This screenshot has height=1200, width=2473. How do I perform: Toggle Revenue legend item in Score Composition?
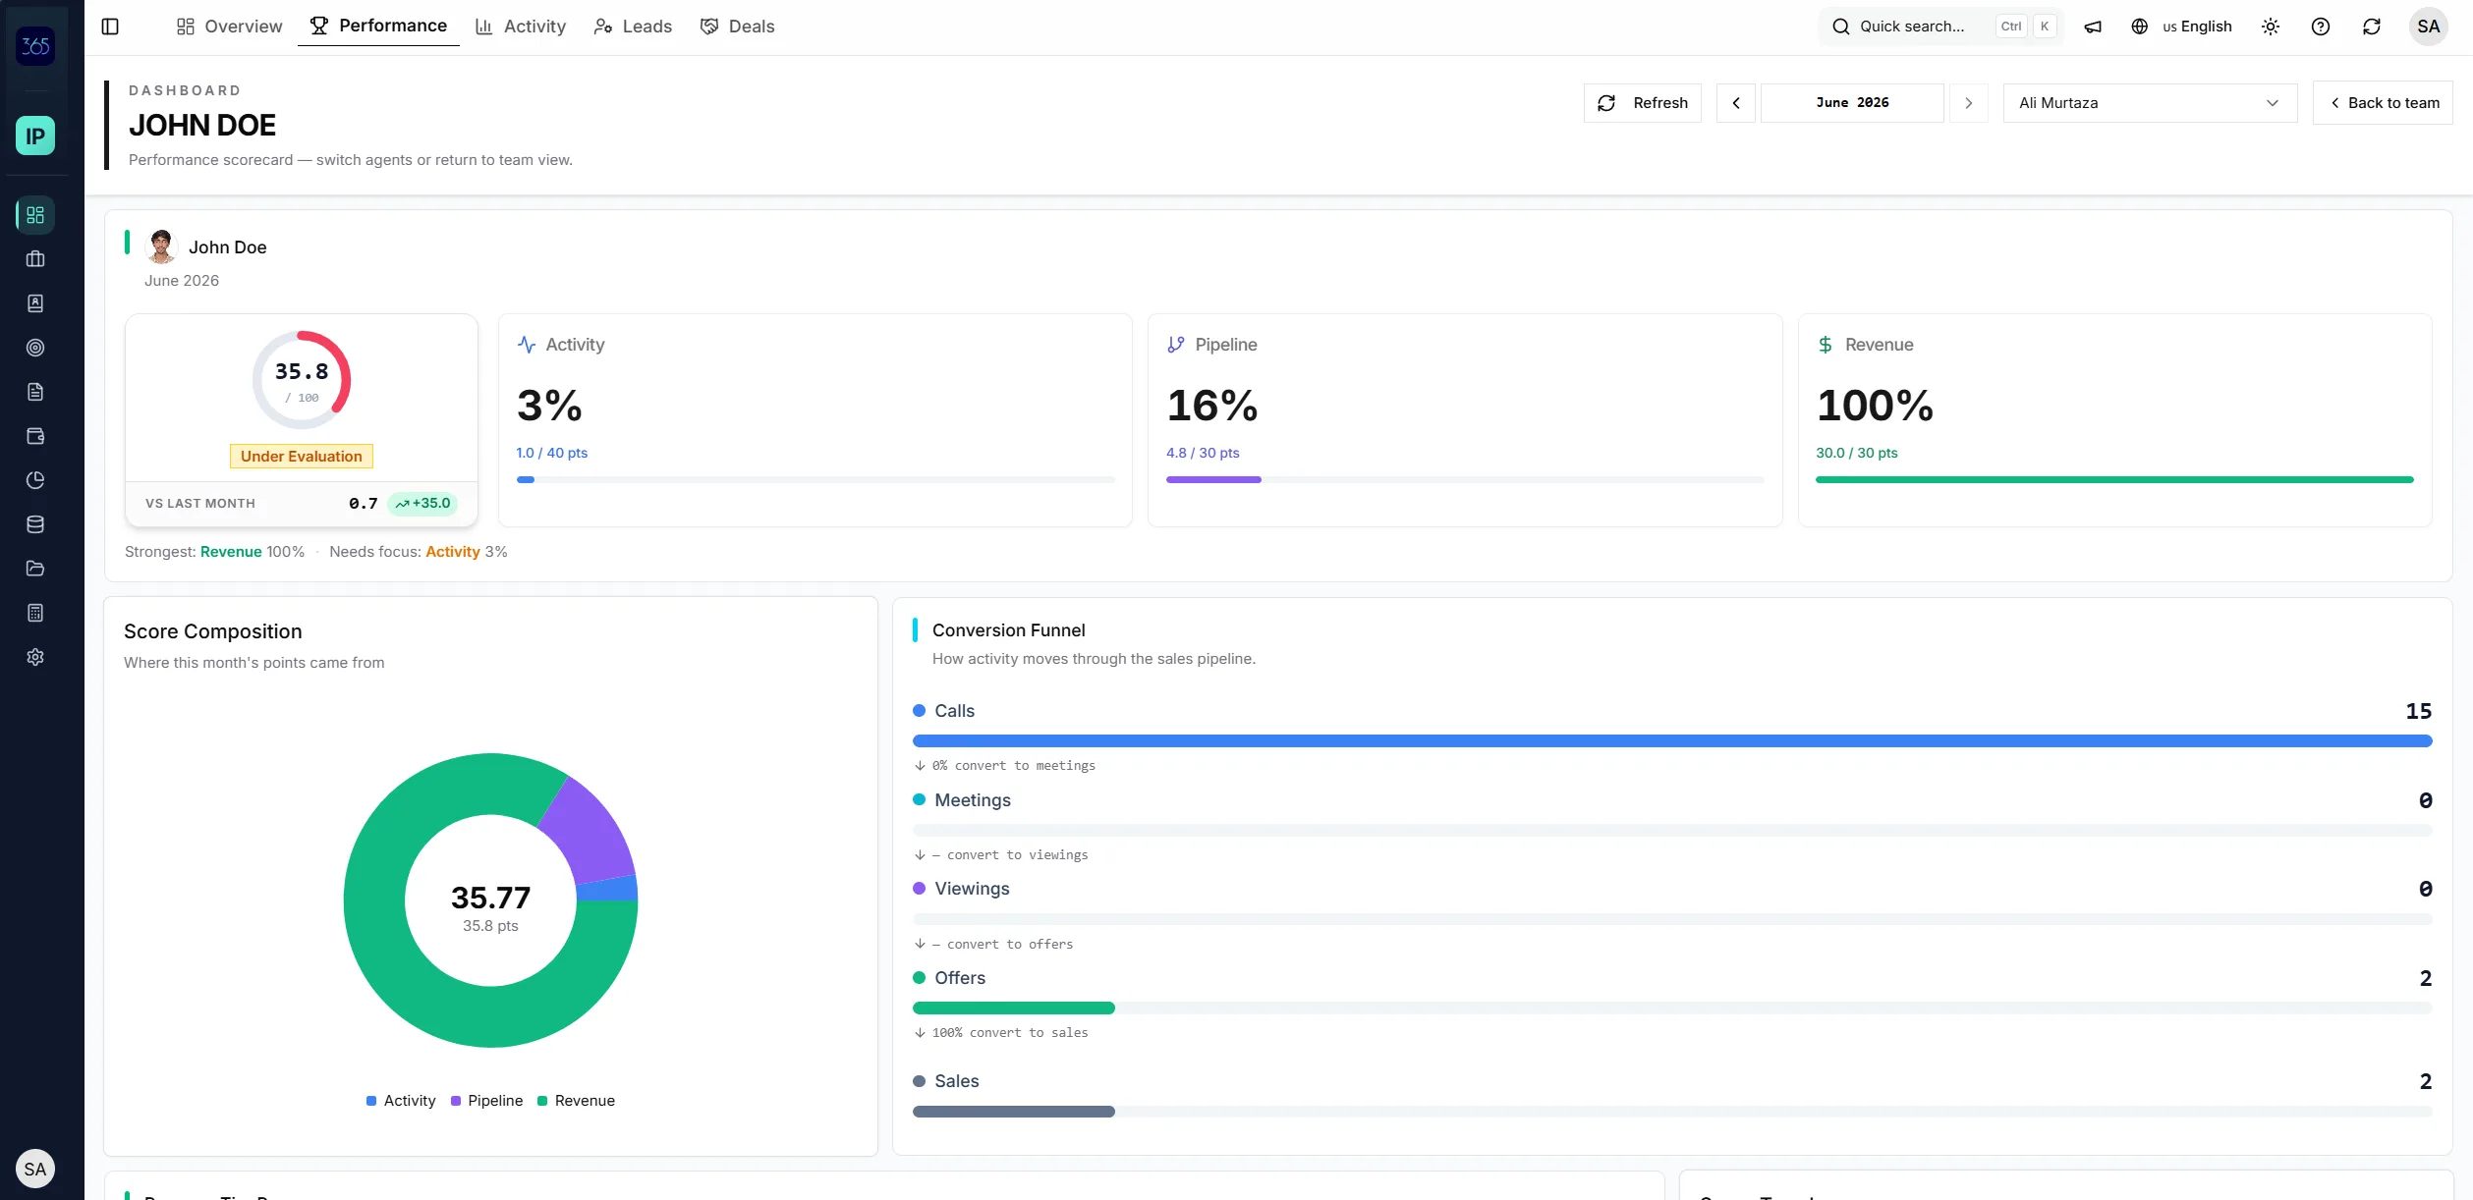576,1101
